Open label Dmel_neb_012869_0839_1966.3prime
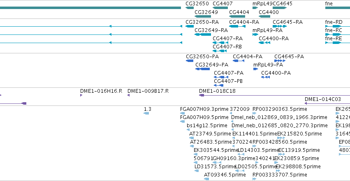350x181 pixels. click(279, 117)
